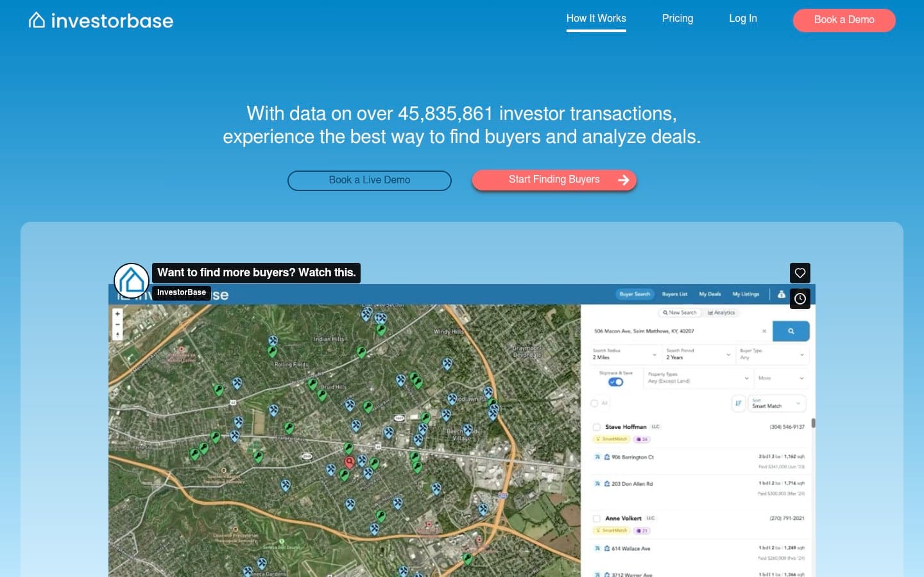Open video title 'Want to find more buyers?'
This screenshot has height=577, width=924.
coord(257,272)
